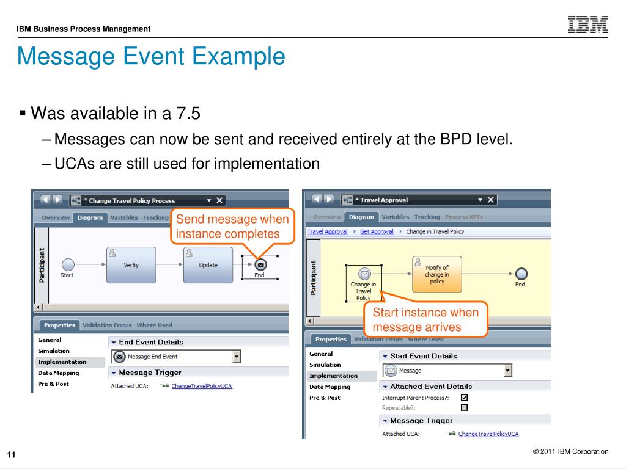Select General in left properties list
The width and height of the screenshot is (626, 469).
(50, 340)
